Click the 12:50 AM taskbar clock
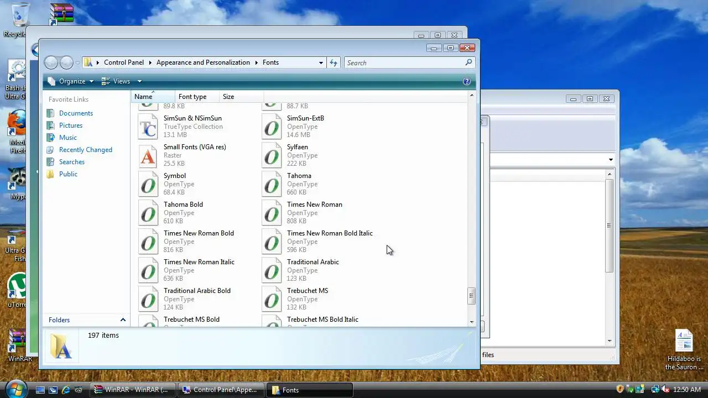The width and height of the screenshot is (708, 398). click(x=688, y=390)
